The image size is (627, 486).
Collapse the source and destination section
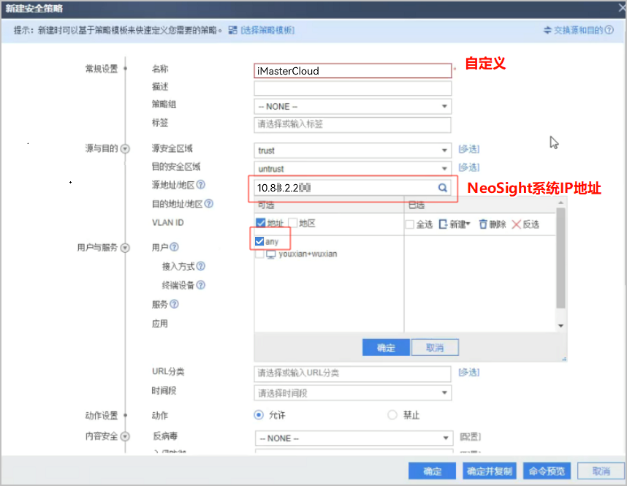coord(125,149)
